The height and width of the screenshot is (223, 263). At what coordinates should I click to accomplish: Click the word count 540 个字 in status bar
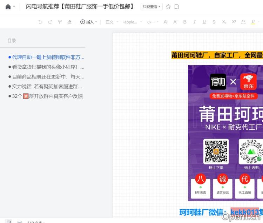pos(36,222)
